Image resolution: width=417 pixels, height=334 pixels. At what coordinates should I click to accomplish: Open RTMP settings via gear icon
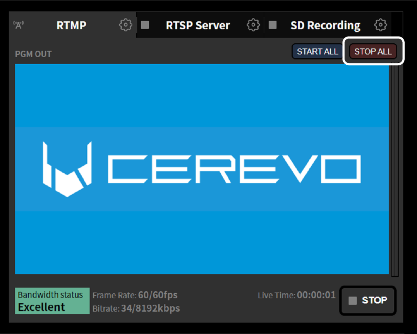point(125,25)
